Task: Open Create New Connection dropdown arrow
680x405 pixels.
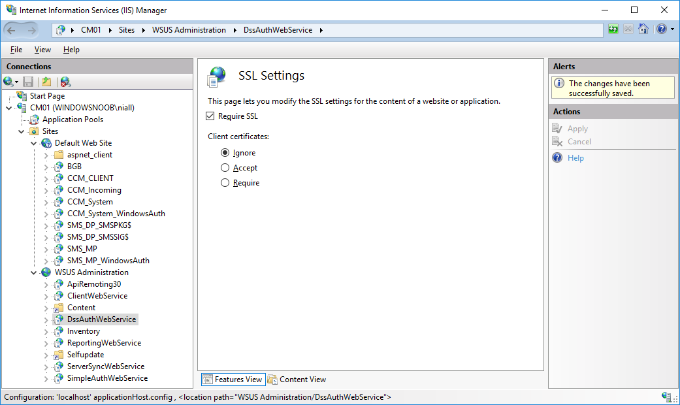Action: pos(16,82)
